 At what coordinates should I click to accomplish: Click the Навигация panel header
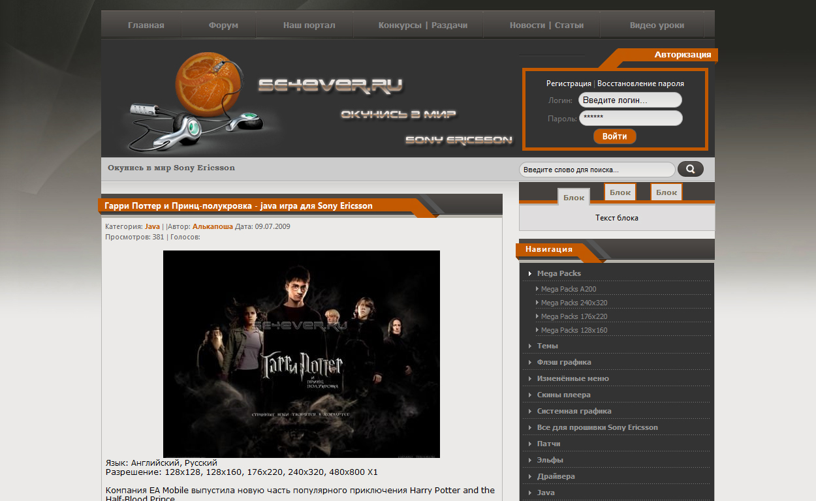click(x=549, y=249)
